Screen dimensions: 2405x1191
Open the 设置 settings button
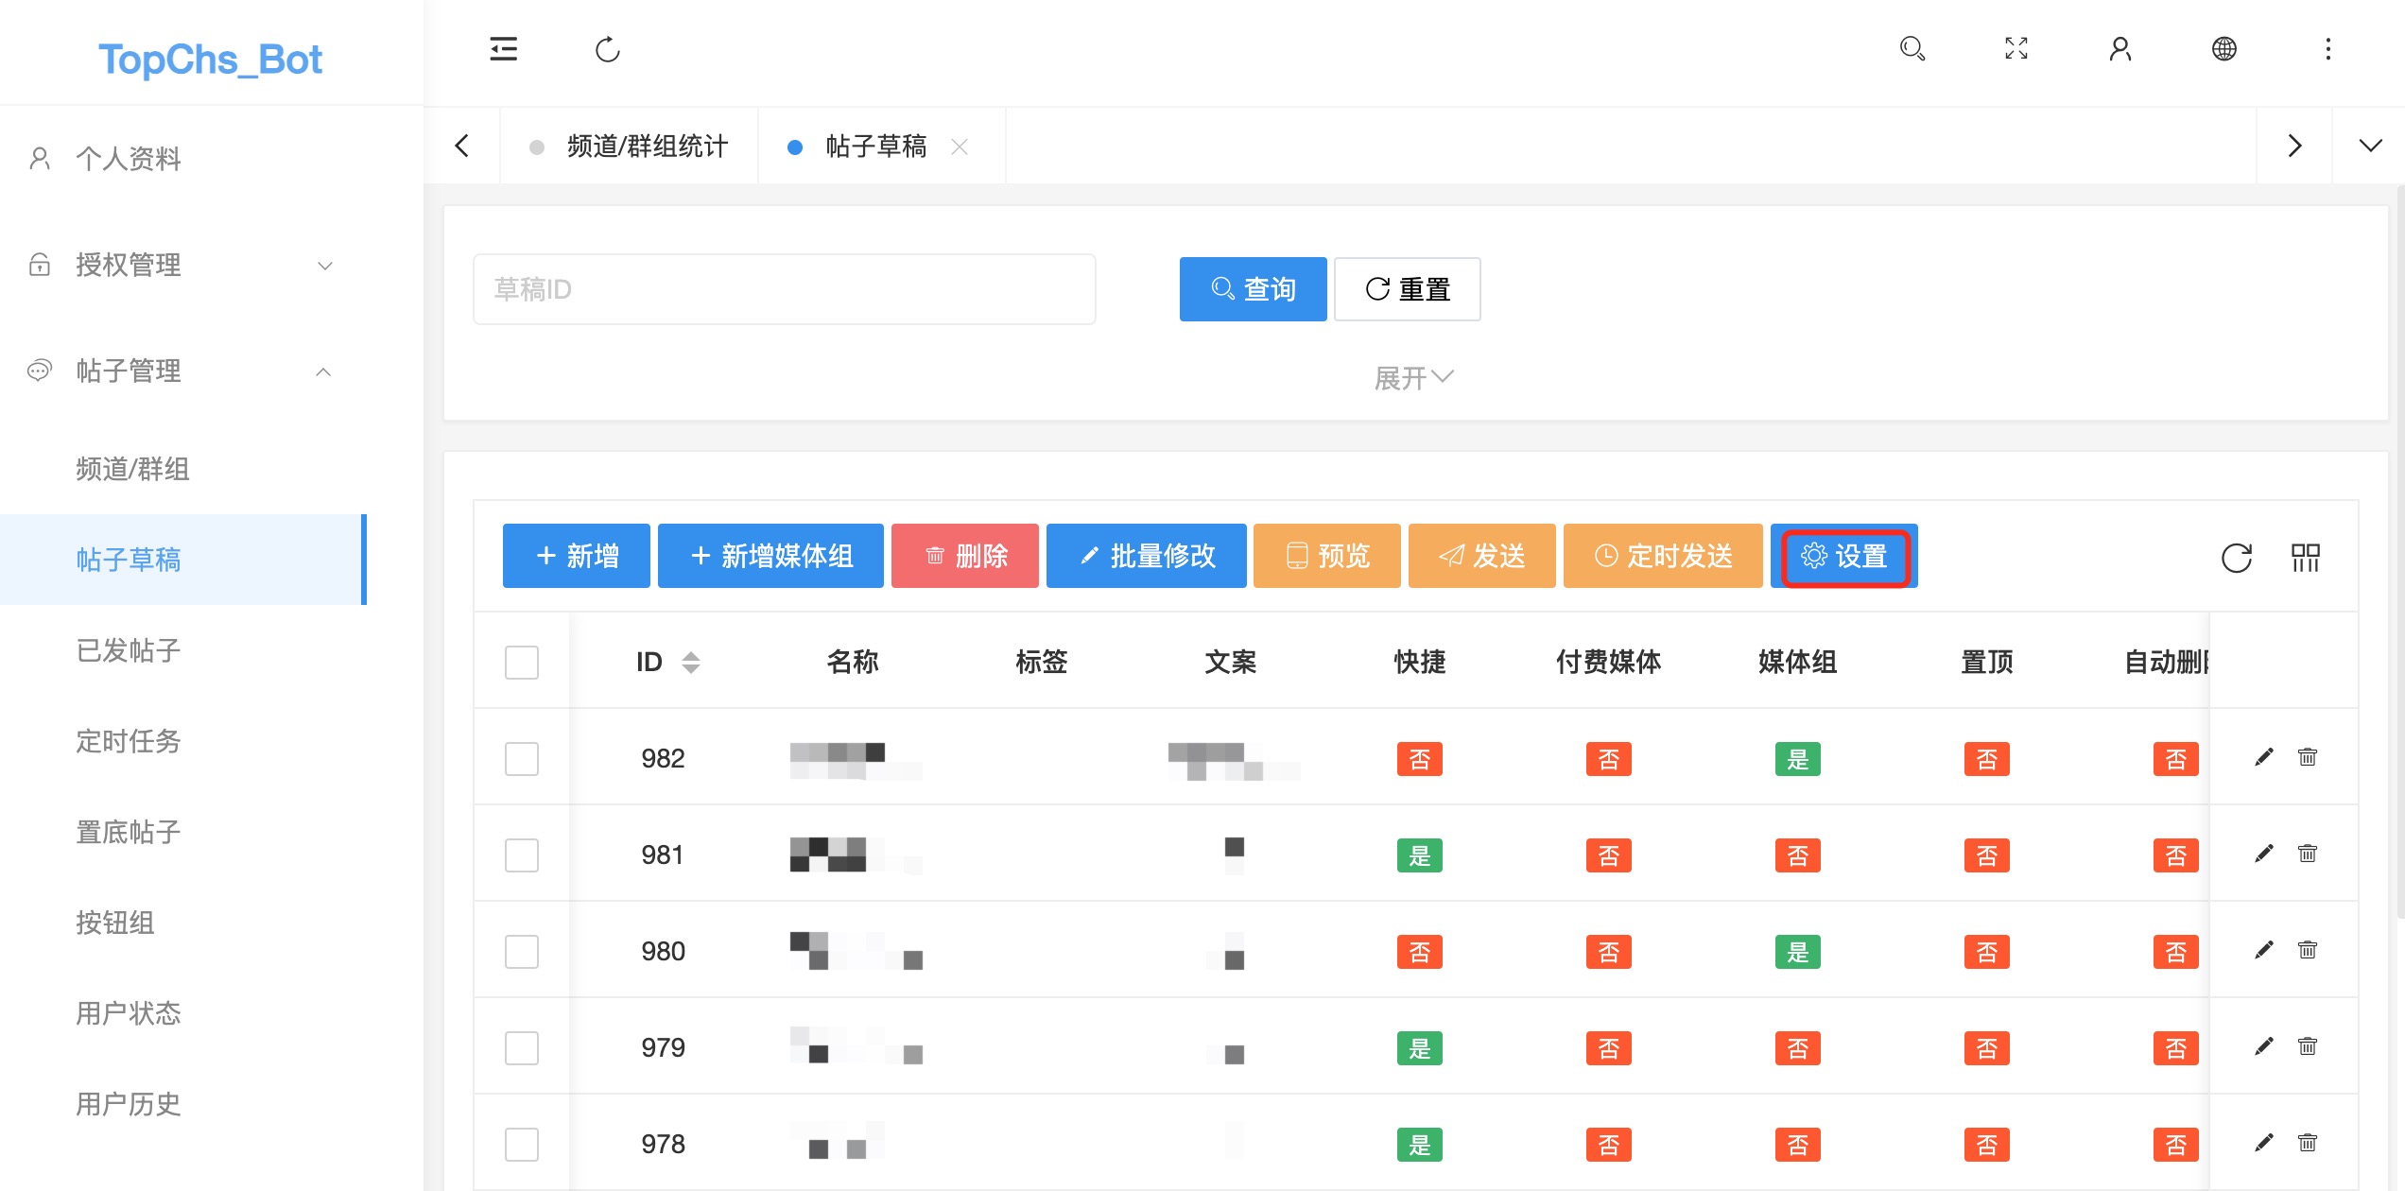(1844, 556)
